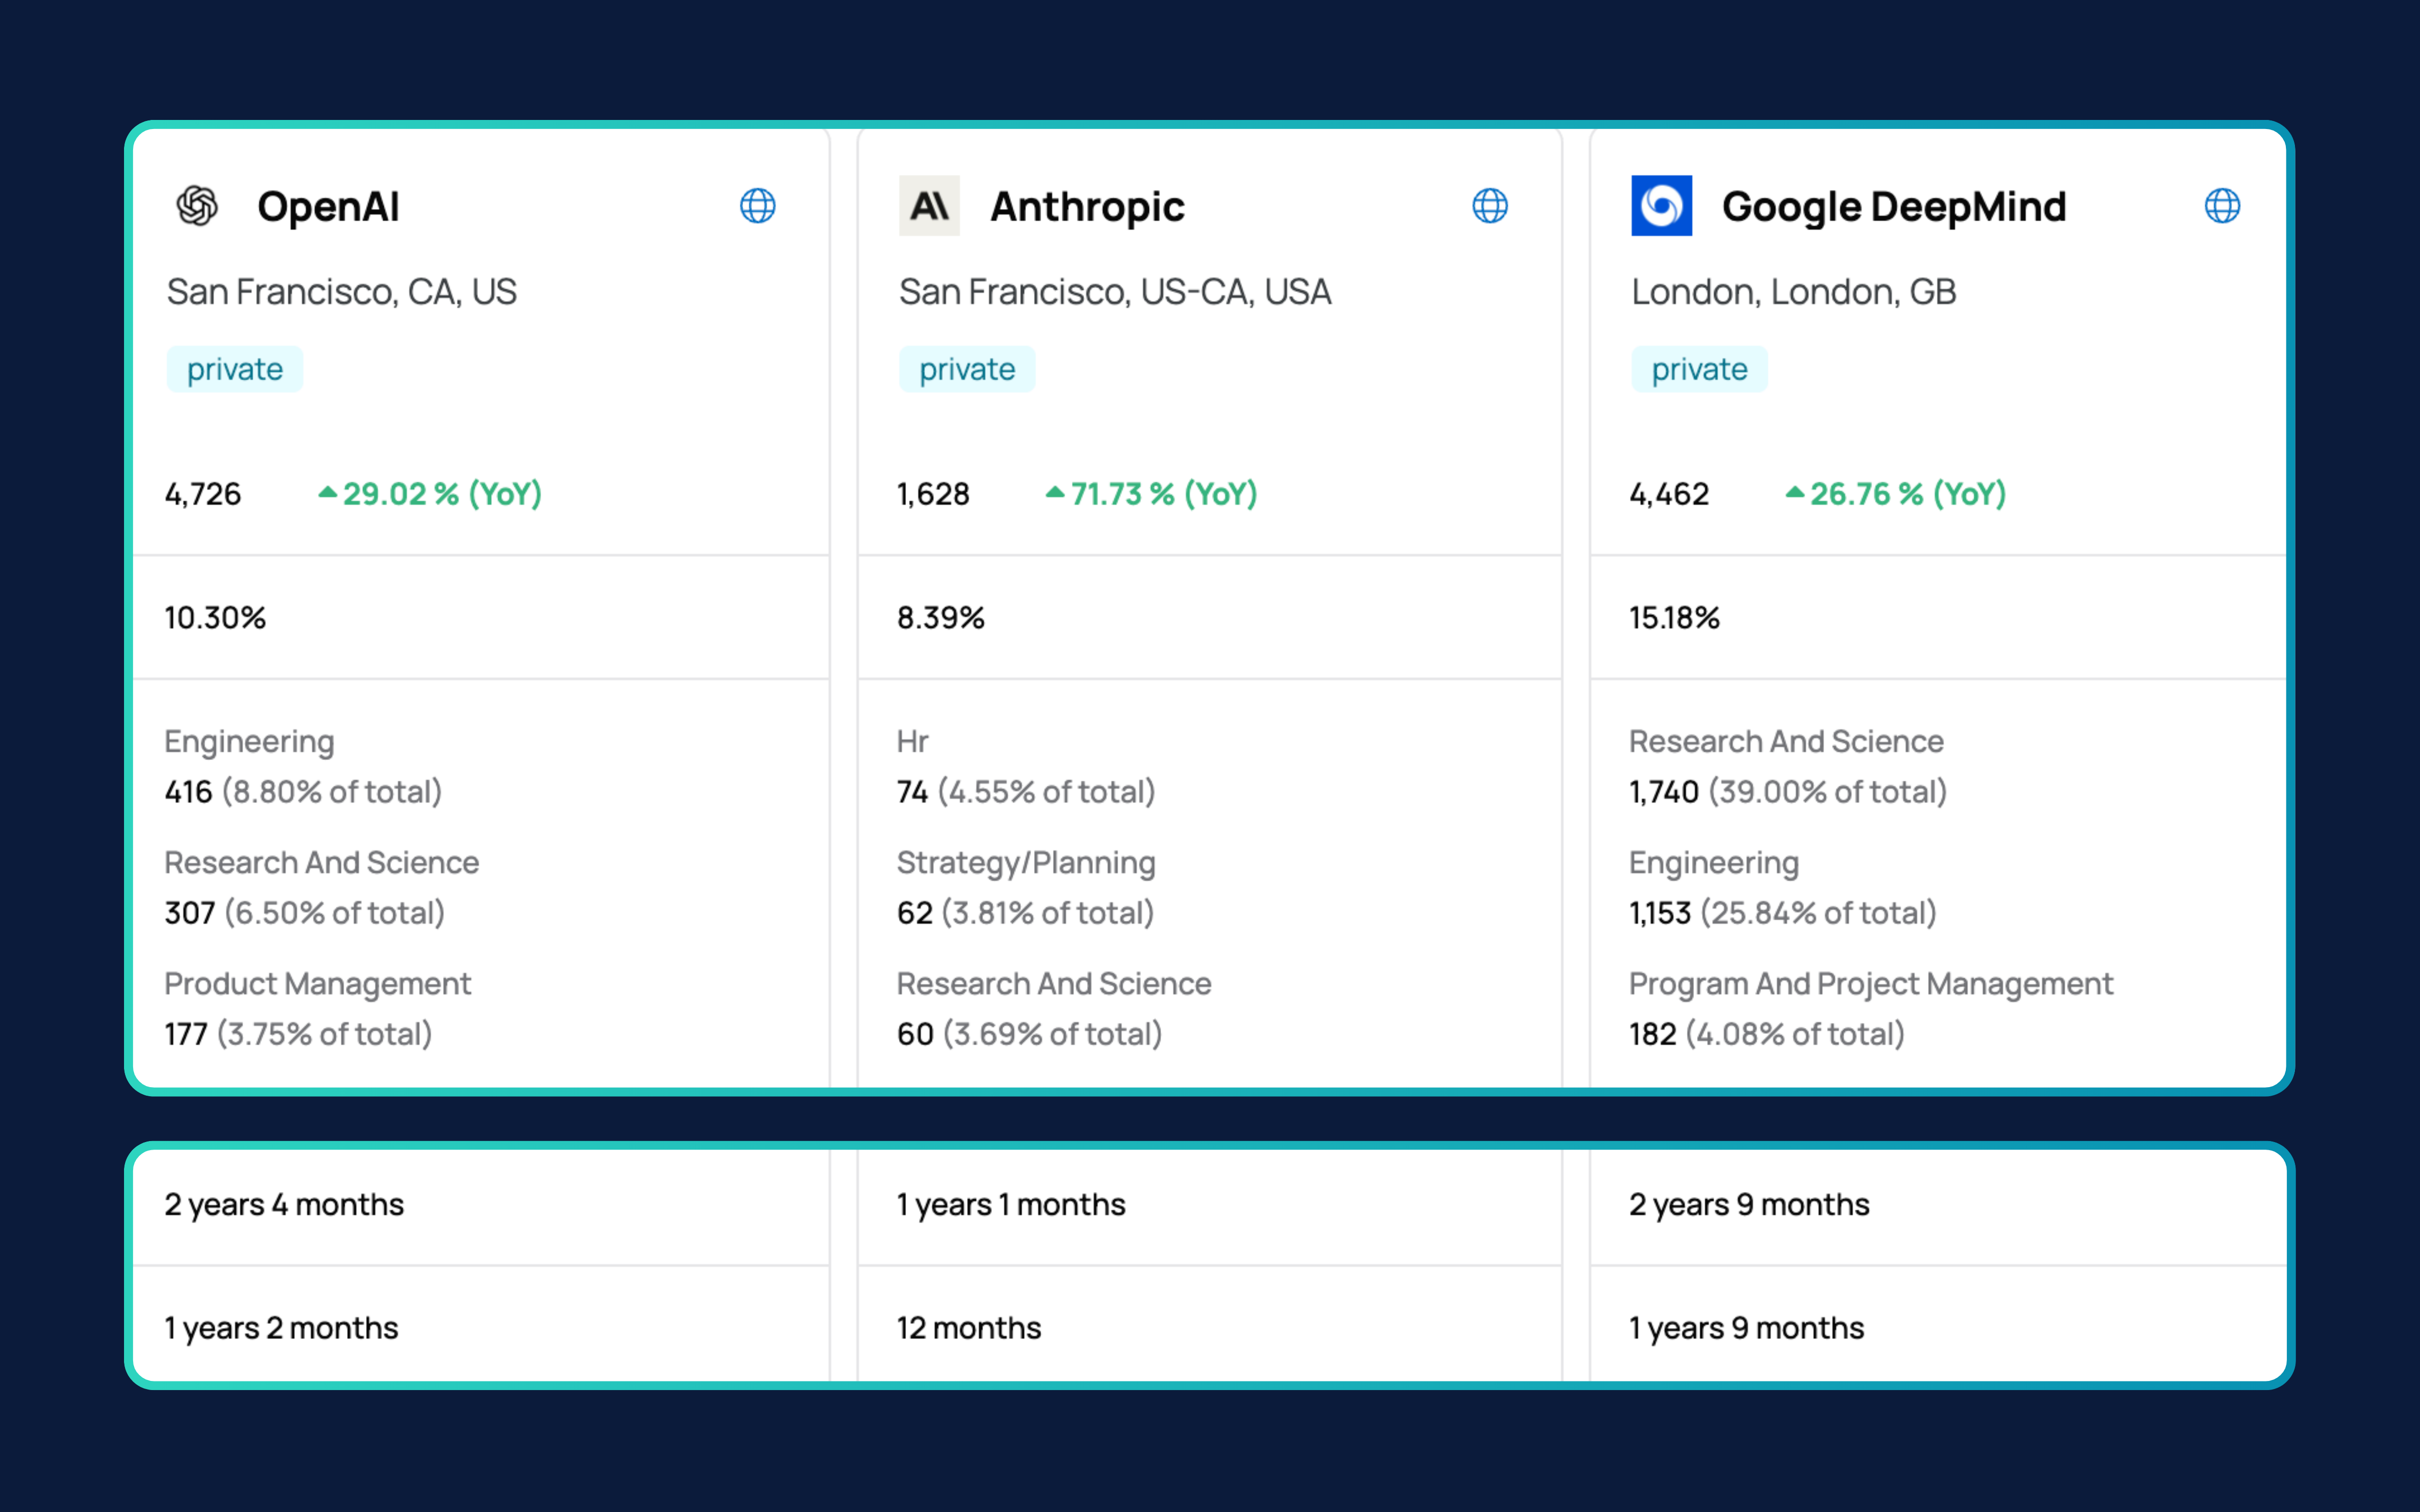2420x1512 pixels.
Task: Click 416 (8.80% of total) value
Action: (303, 792)
